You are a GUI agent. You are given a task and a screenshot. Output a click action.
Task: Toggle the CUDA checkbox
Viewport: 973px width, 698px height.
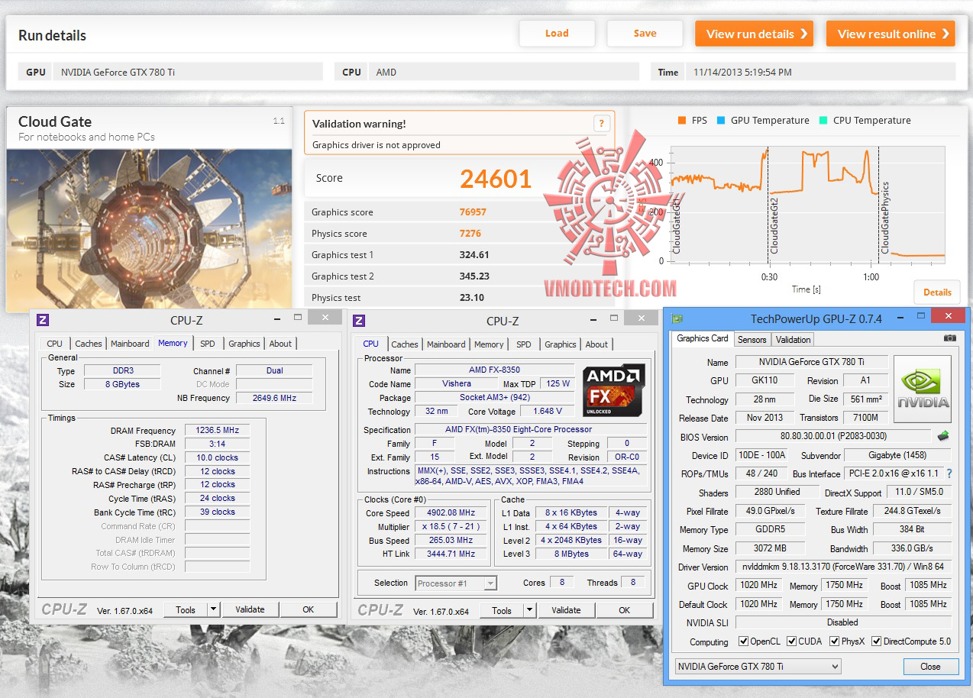point(792,641)
